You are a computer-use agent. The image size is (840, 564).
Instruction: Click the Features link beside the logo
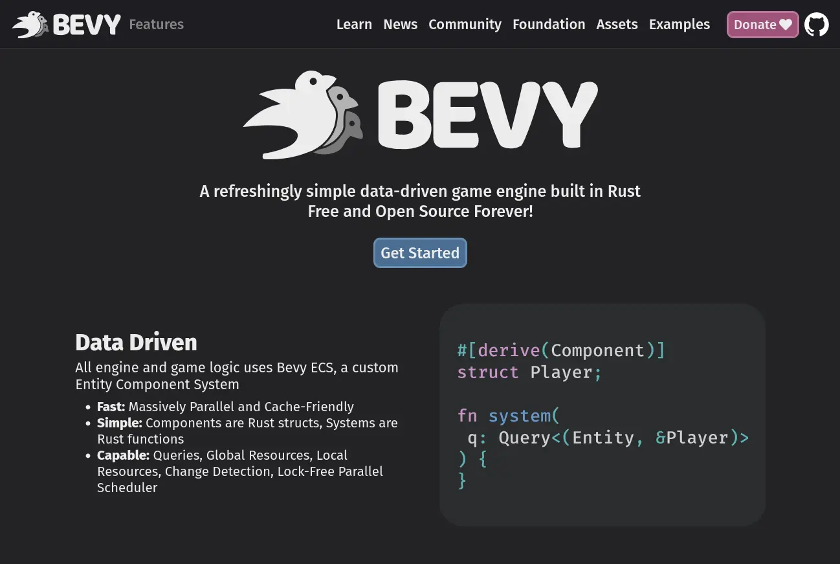pos(156,25)
